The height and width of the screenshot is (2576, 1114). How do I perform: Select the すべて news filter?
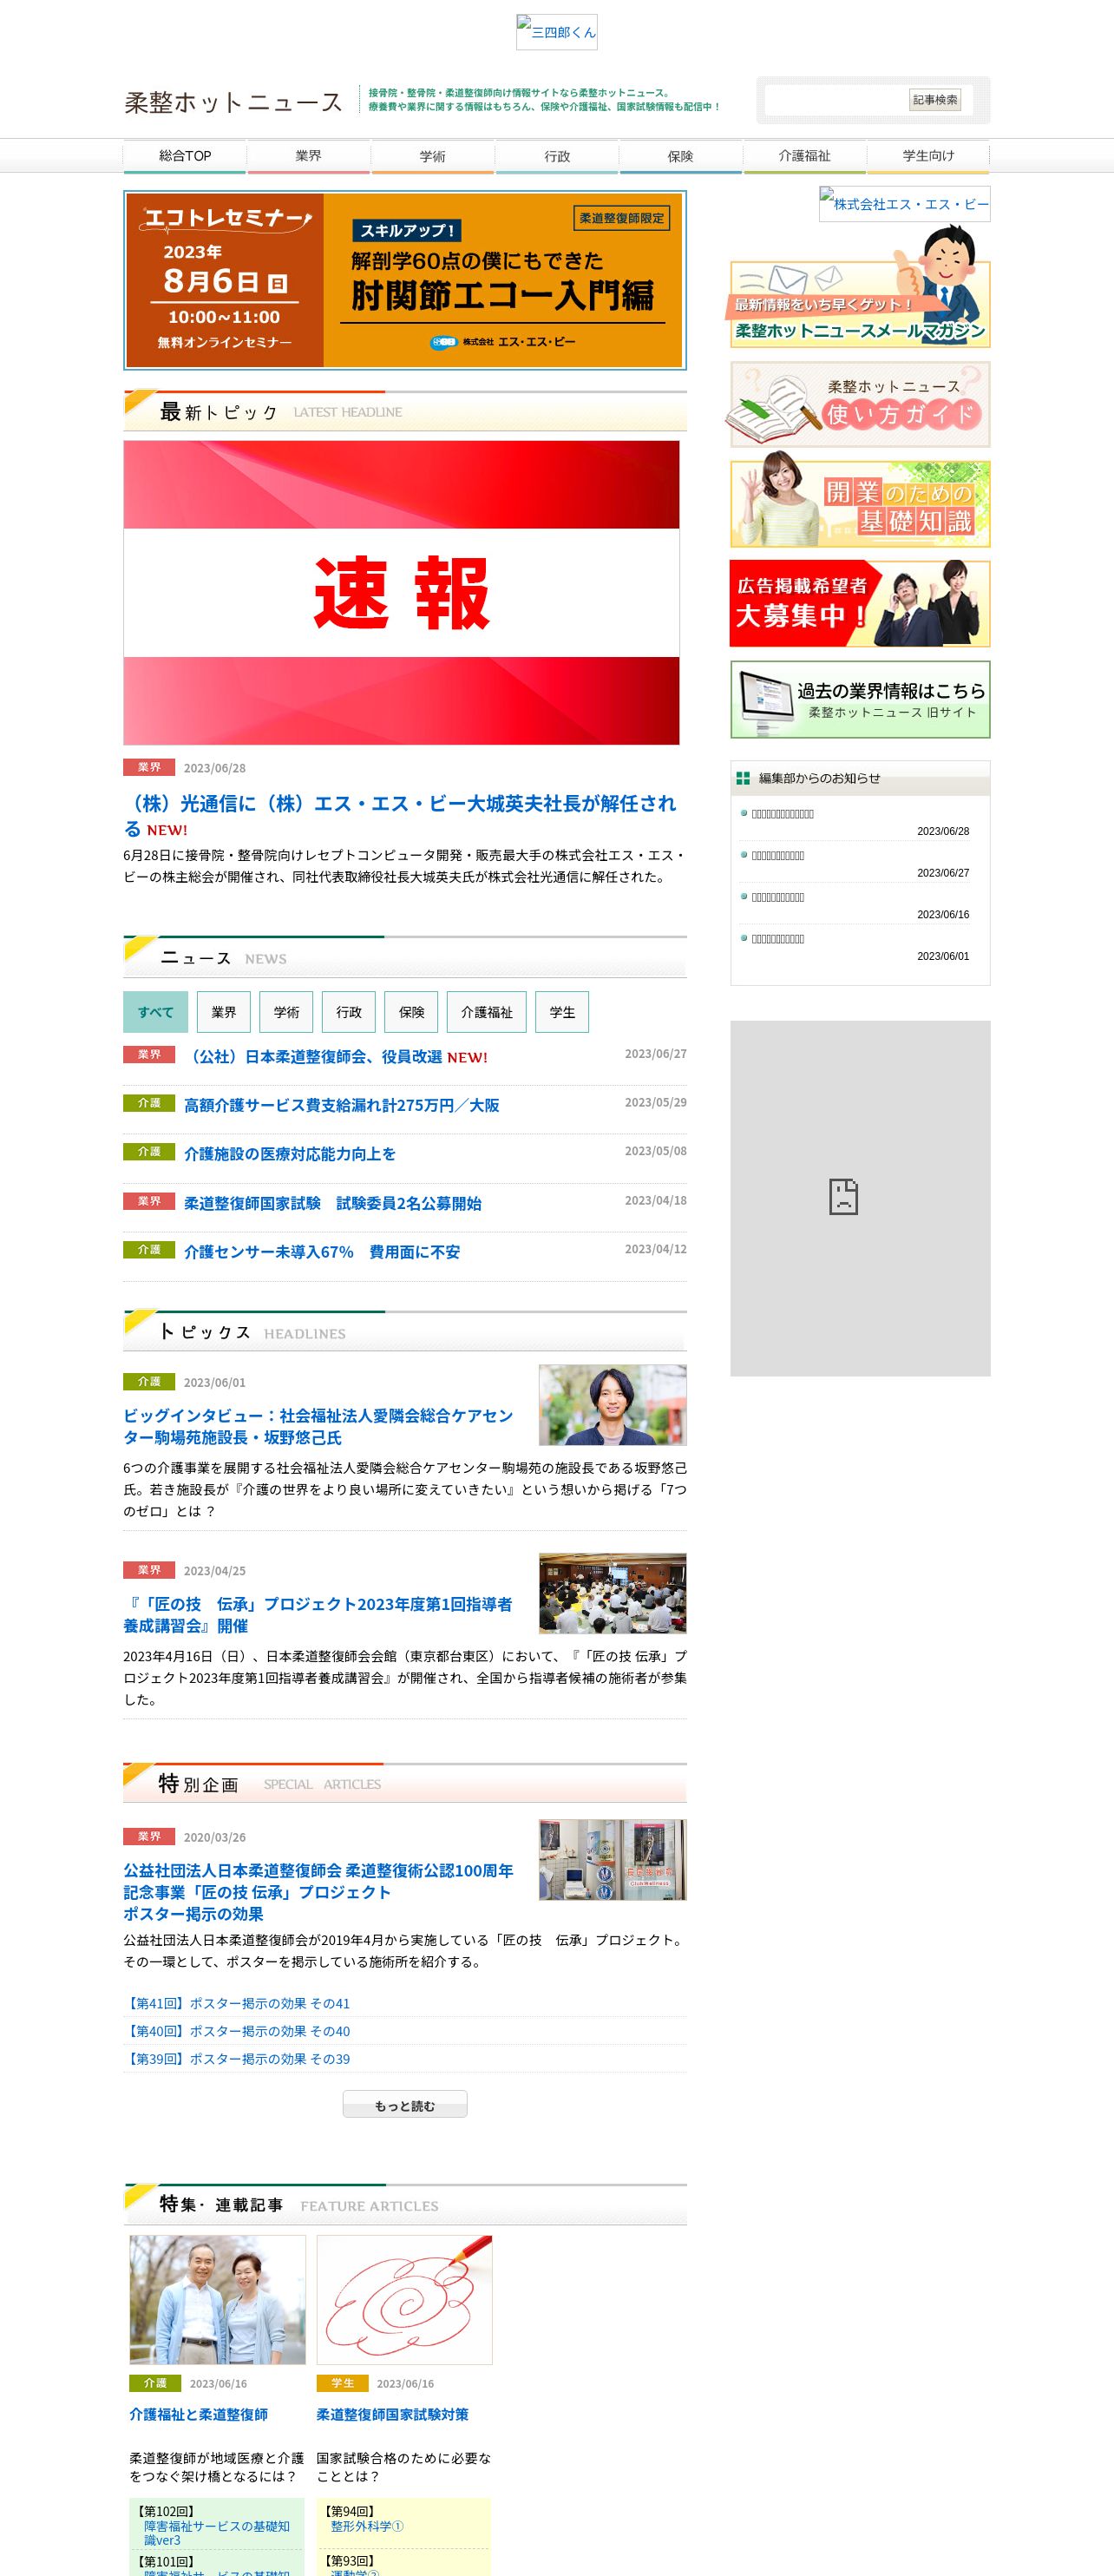[x=155, y=1012]
